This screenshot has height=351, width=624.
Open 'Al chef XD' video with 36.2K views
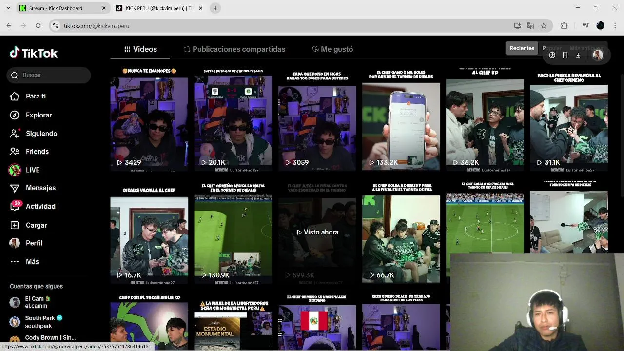coord(485,119)
